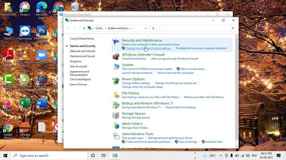Image resolution: width=286 pixels, height=160 pixels.
Task: Click Schedule tasks link
Action: [214, 142]
